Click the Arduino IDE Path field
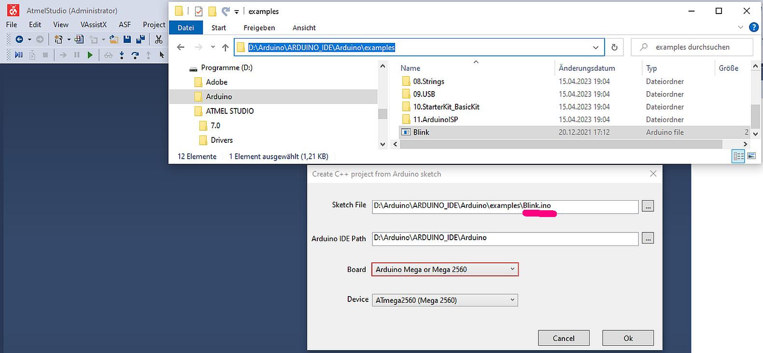The width and height of the screenshot is (763, 353). 505,239
